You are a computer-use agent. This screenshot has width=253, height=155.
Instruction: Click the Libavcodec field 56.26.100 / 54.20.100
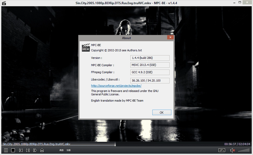coord(150,80)
